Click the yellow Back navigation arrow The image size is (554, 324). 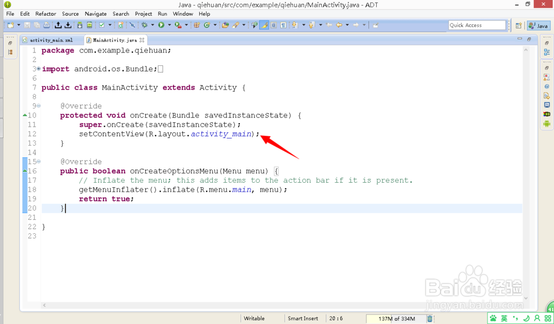pos(339,25)
